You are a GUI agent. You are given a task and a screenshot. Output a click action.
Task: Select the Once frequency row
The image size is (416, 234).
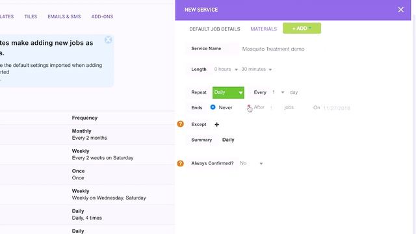(x=87, y=174)
